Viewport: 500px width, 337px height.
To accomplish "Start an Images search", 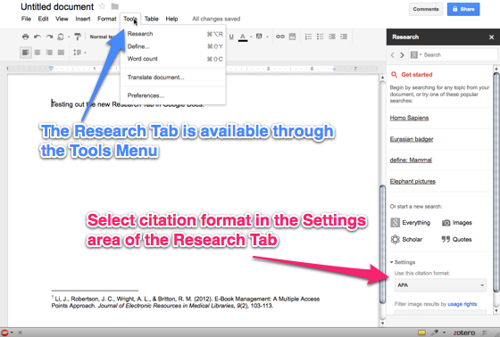I will click(x=457, y=223).
